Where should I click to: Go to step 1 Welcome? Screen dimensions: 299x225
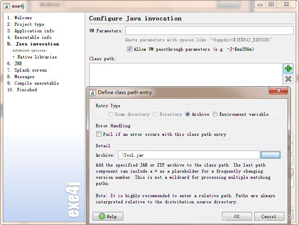pos(19,18)
